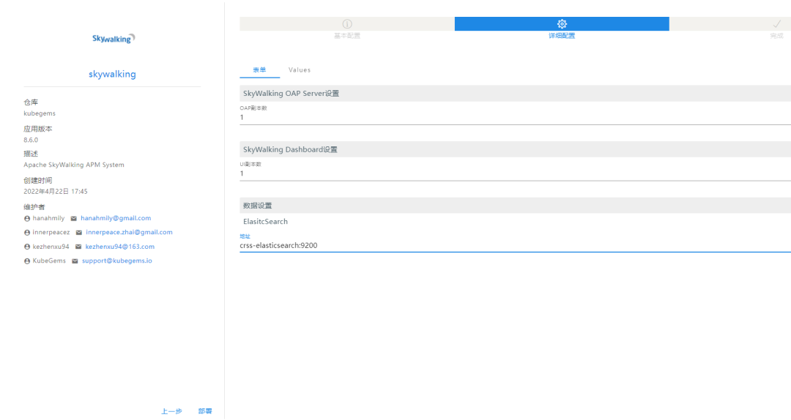The height and width of the screenshot is (420, 791).
Task: Click the mail icon before innerpeace.zhai@gmail.com
Action: coord(78,233)
